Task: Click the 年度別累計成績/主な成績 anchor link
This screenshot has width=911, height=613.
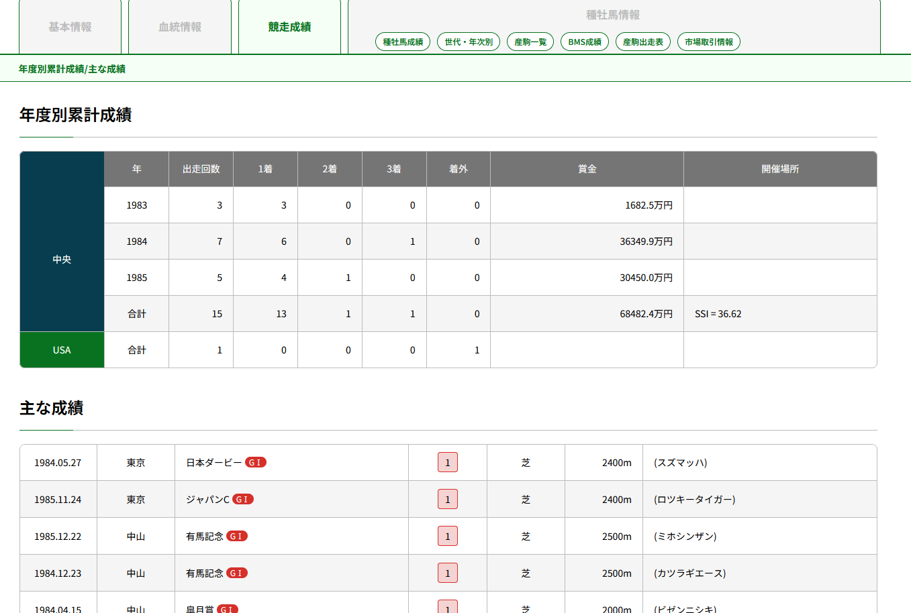Action: pos(72,69)
